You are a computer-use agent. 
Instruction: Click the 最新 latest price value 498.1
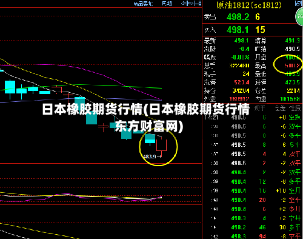click(x=241, y=41)
